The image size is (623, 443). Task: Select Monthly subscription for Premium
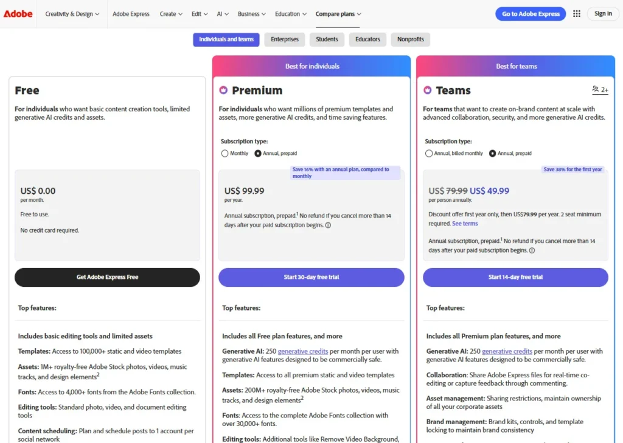[x=225, y=154]
